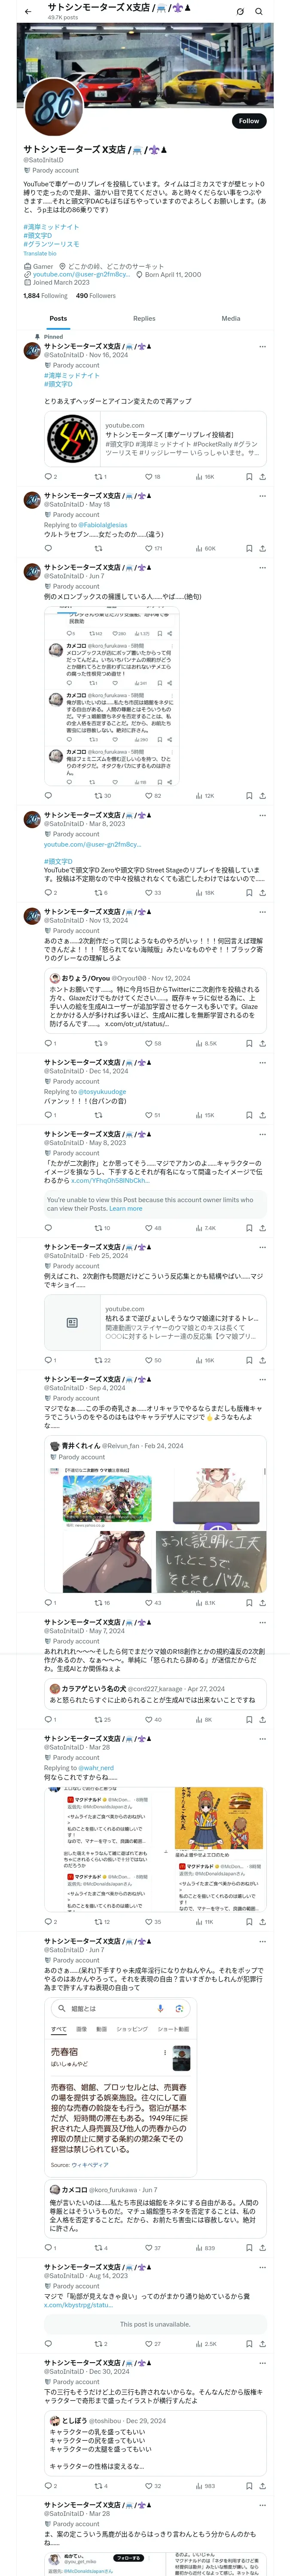Share the Dec 14, 2024 post
Screen dimensions: 290x2576
click(262, 1115)
